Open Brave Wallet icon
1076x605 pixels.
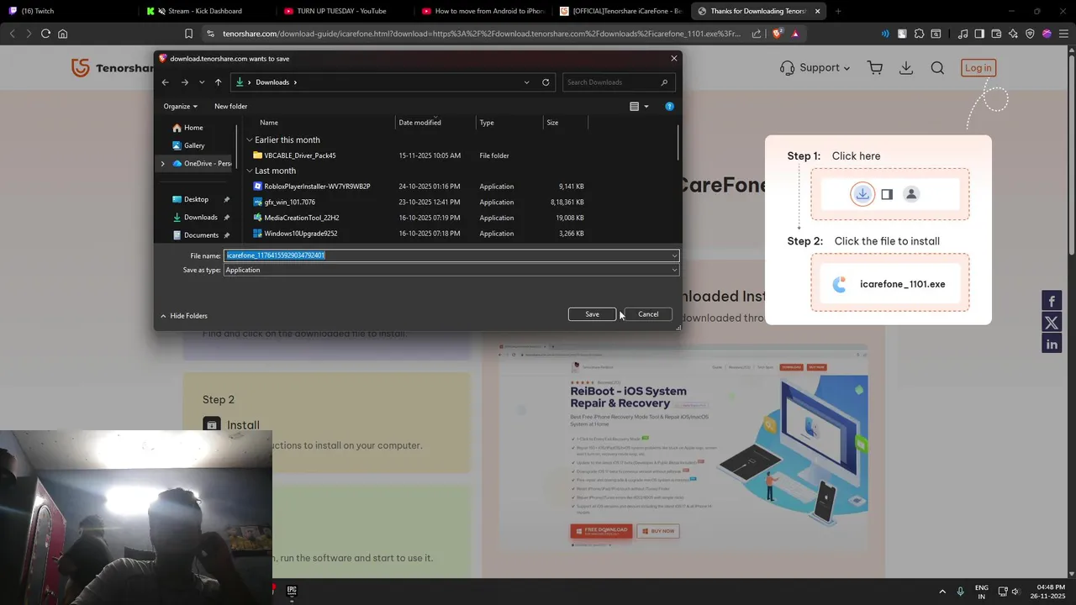coord(996,34)
